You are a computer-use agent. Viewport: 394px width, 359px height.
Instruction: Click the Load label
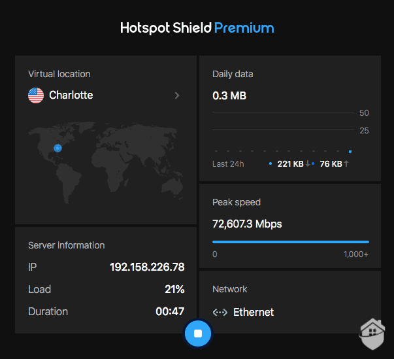[39, 289]
